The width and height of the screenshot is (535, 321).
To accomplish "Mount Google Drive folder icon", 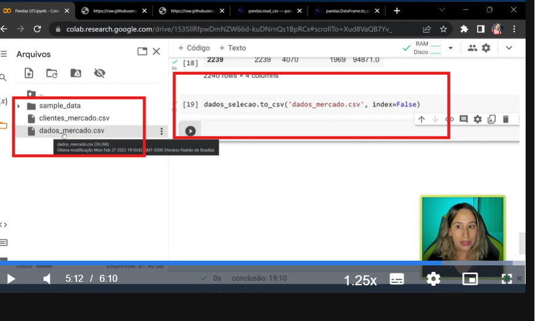I will [76, 73].
